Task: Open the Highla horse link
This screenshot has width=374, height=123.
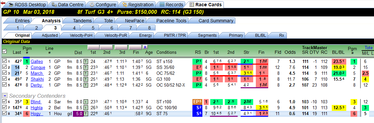Action: (x=37, y=108)
